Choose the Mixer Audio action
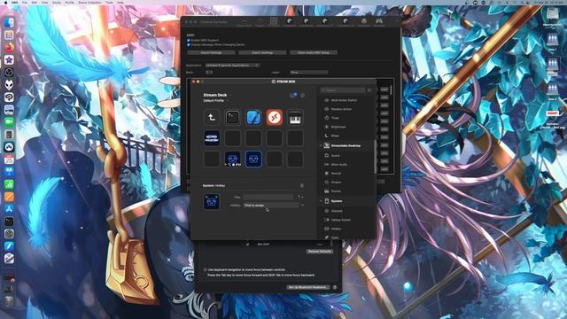Image resolution: width=567 pixels, height=319 pixels. [x=338, y=165]
